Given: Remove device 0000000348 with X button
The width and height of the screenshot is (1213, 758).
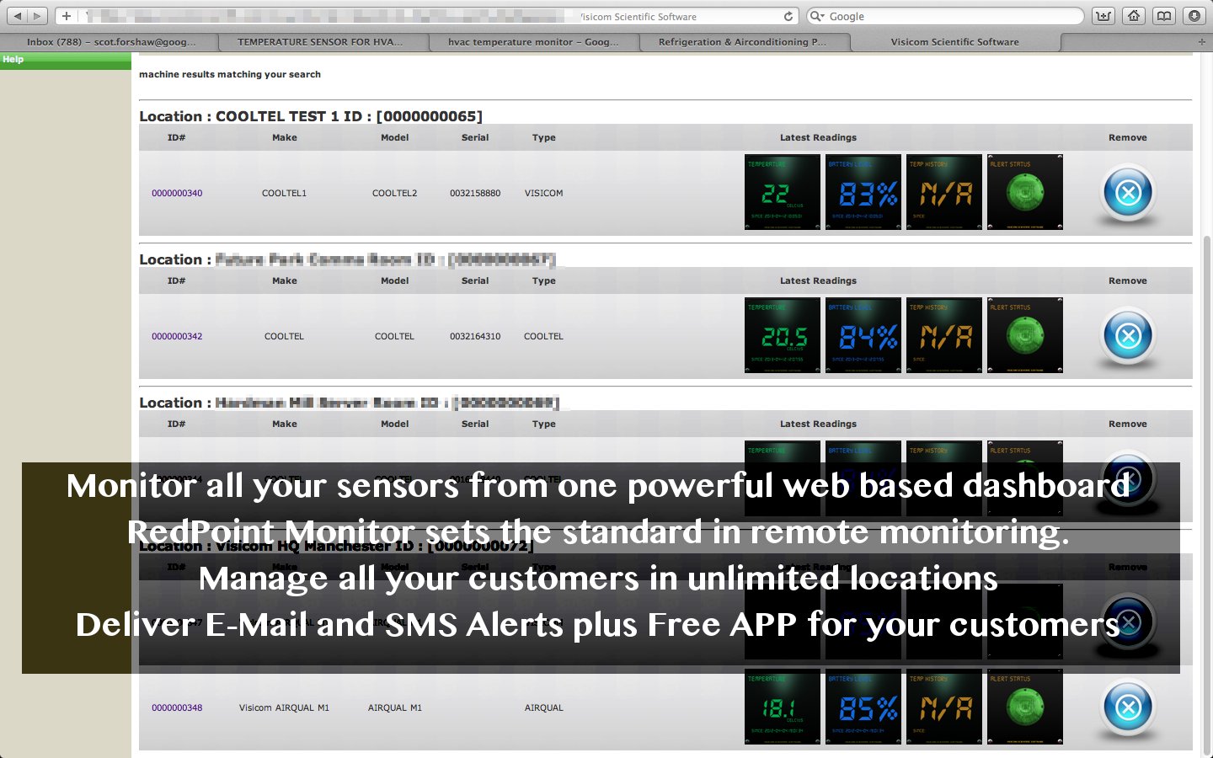Looking at the screenshot, I should 1128,707.
